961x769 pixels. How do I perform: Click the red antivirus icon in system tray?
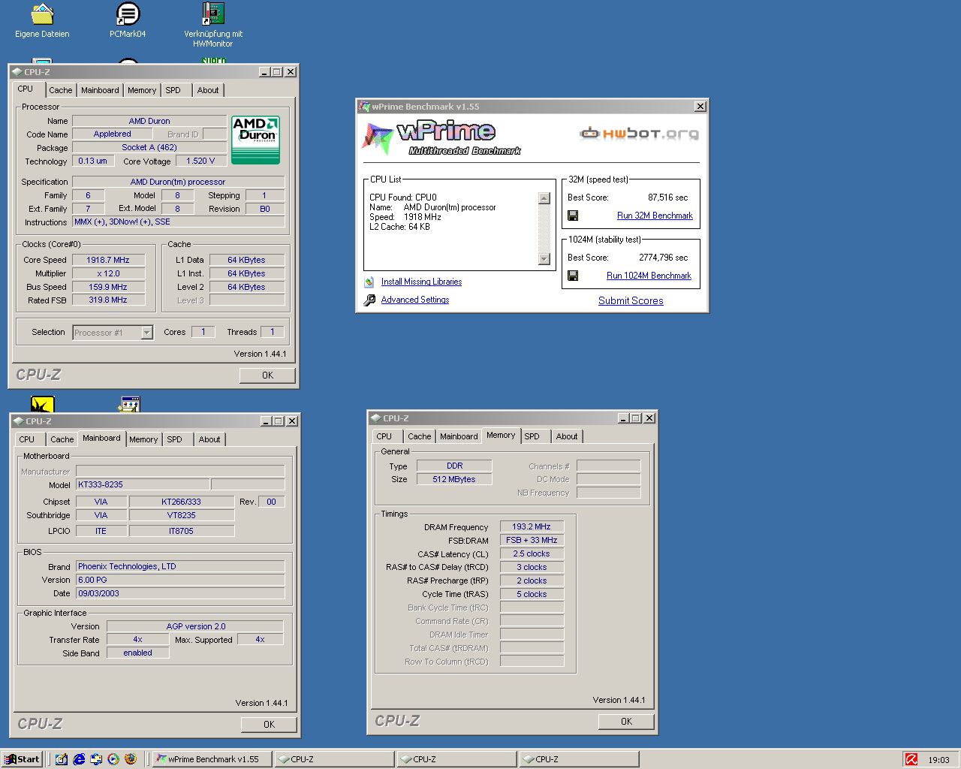coord(911,759)
